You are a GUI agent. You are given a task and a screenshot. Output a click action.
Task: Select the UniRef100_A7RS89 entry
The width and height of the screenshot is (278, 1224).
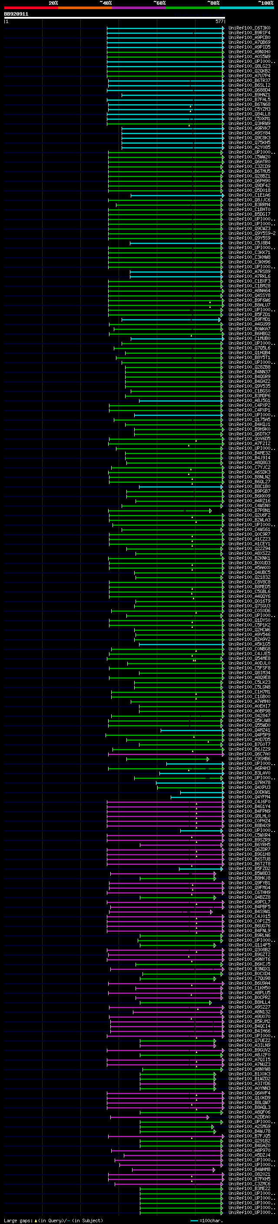(x=249, y=272)
